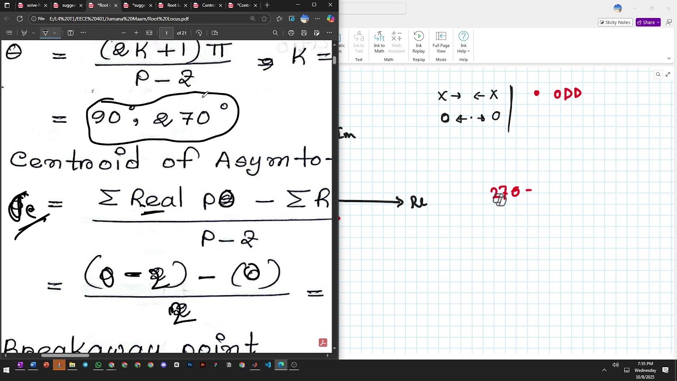677x381 pixels.
Task: Switch OneNote to Full Page View
Action: click(x=441, y=42)
